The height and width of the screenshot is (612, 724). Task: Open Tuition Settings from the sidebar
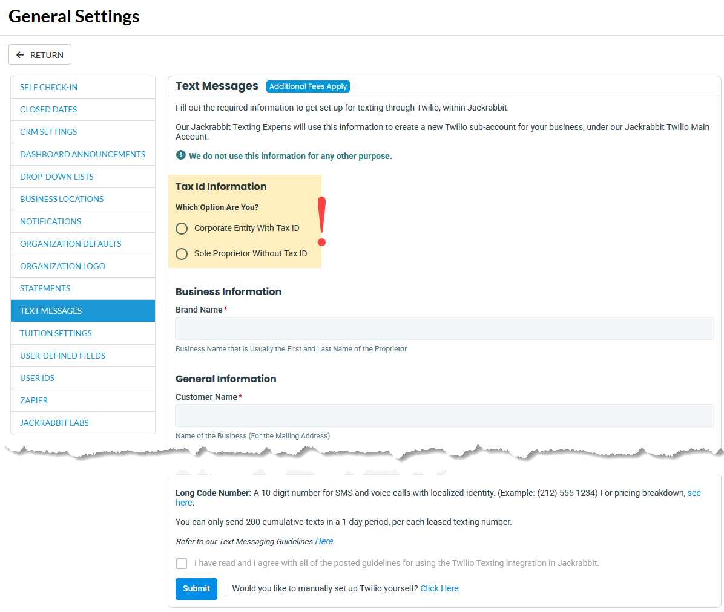[56, 333]
